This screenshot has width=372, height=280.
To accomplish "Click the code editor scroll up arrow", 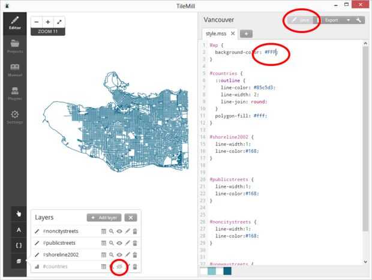I will click(x=365, y=43).
